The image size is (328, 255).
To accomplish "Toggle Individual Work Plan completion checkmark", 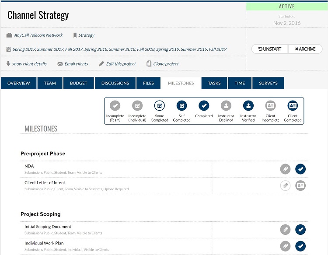I will tap(300, 246).
